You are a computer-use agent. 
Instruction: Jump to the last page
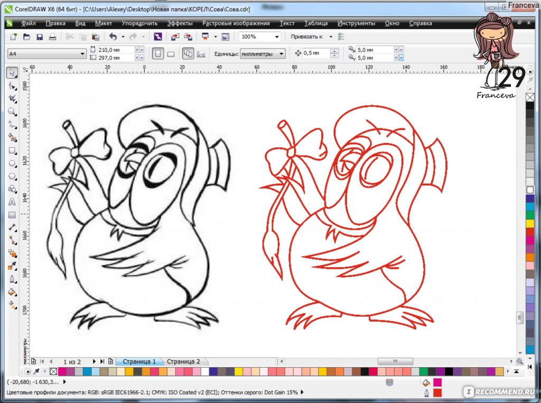click(x=102, y=362)
